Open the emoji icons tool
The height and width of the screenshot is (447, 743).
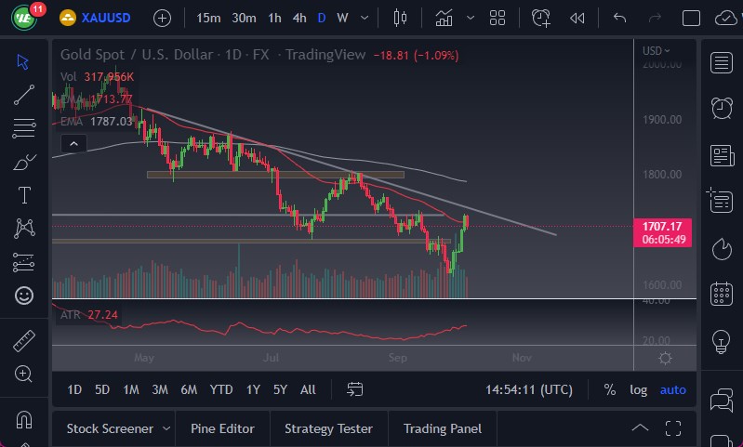24,296
